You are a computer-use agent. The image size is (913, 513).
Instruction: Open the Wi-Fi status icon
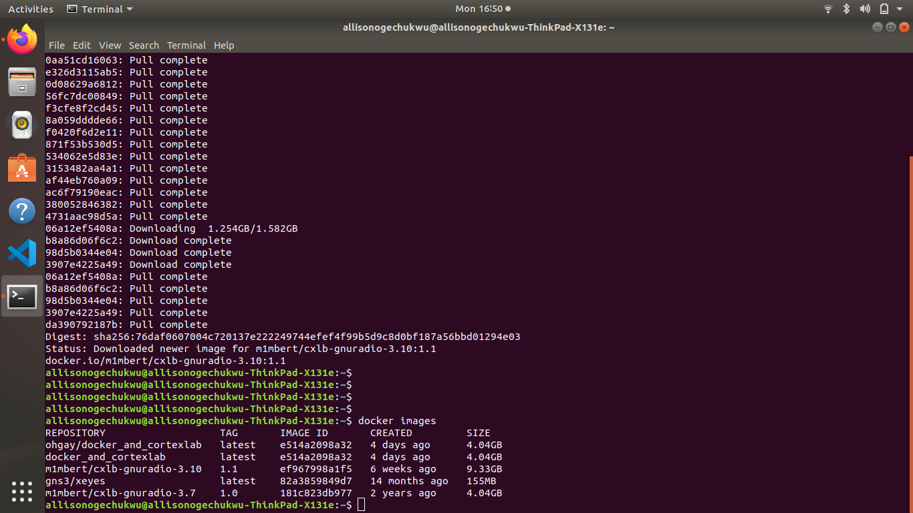point(828,9)
